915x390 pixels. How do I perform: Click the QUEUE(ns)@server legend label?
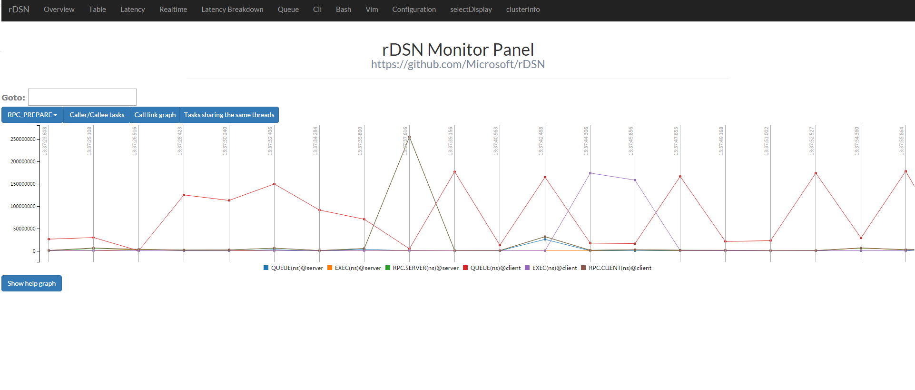click(x=297, y=268)
